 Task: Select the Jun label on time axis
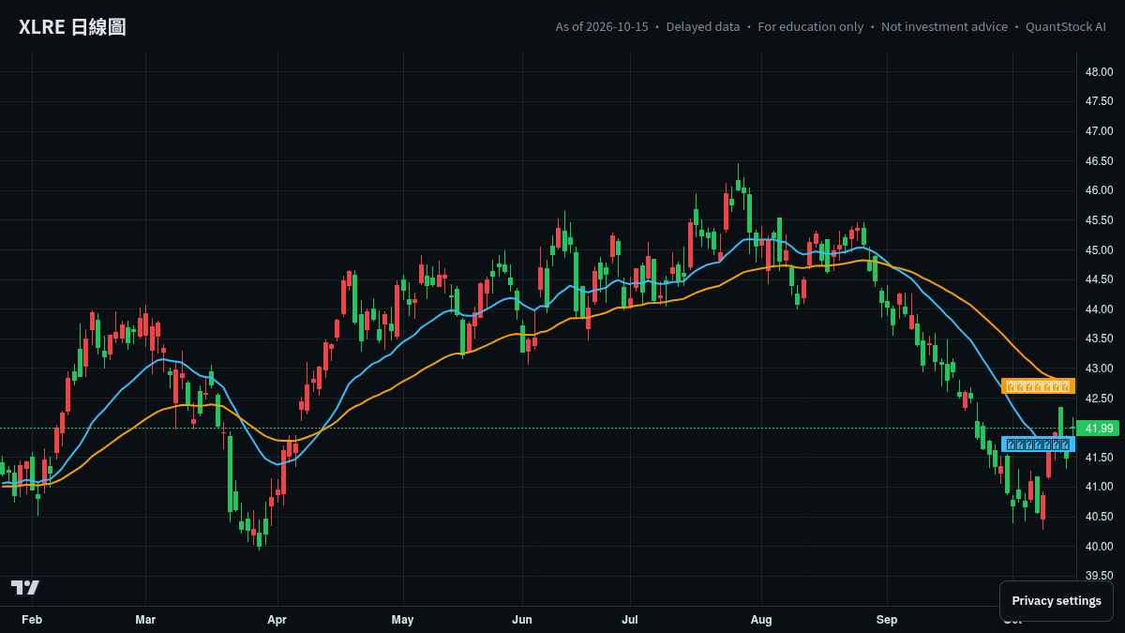click(522, 620)
